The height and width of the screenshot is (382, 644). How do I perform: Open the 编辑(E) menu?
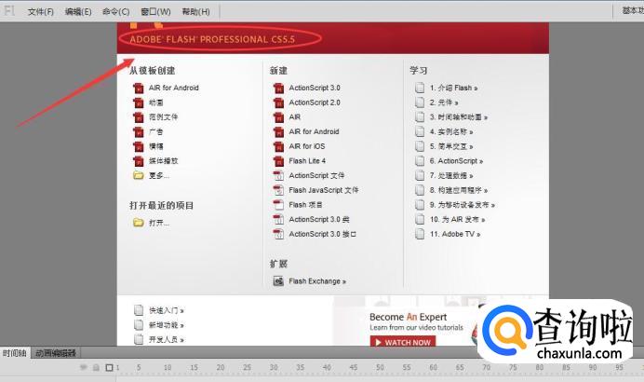tap(78, 11)
